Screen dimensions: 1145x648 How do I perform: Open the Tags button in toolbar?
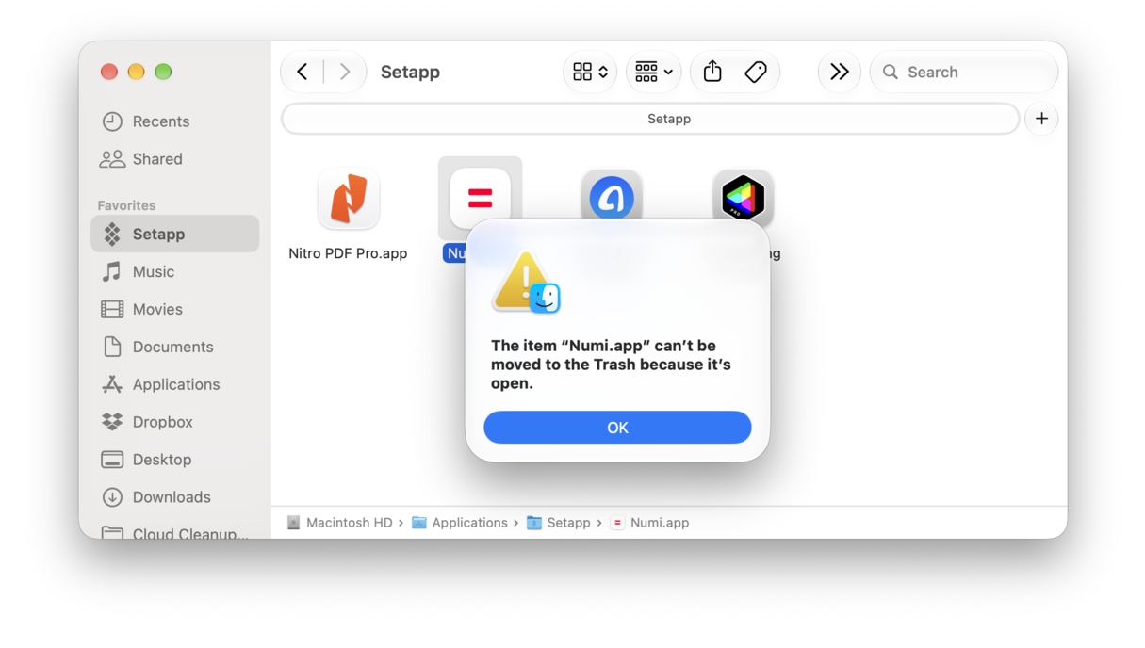tap(756, 72)
